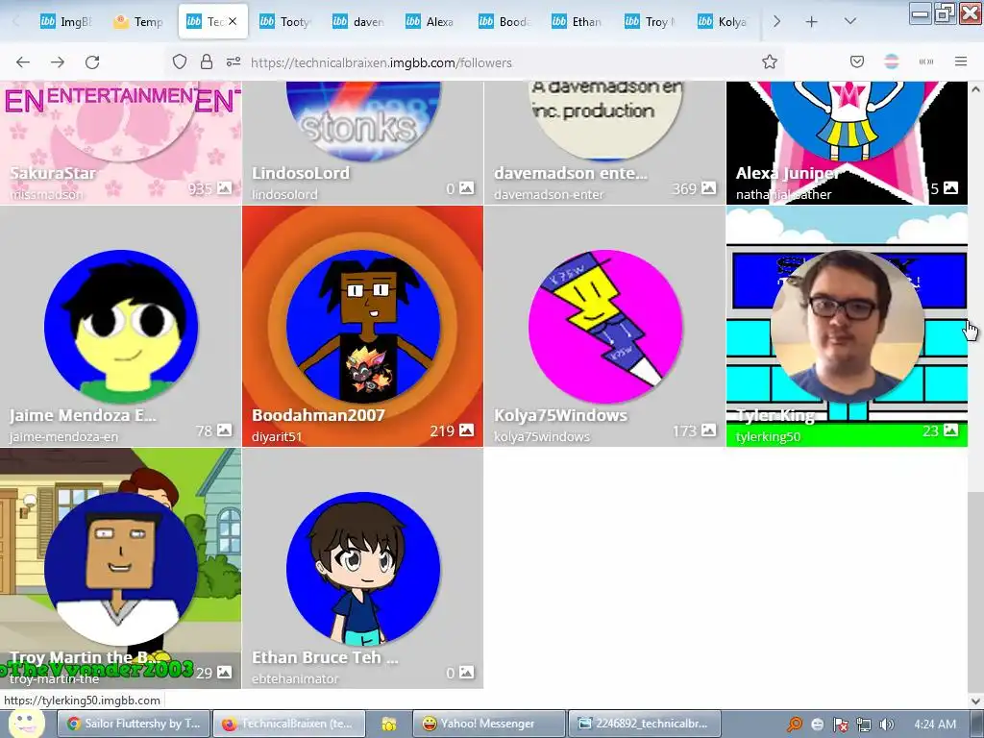Screen dimensions: 984x738
Task: Open the tracking protection shield icon
Action: 180,61
